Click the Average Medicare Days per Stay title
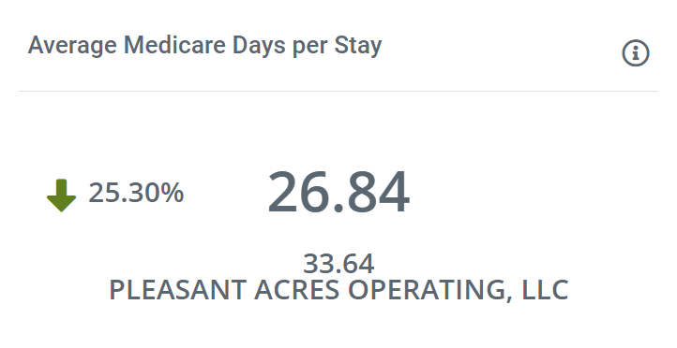This screenshot has height=348, width=677. pyautogui.click(x=204, y=46)
